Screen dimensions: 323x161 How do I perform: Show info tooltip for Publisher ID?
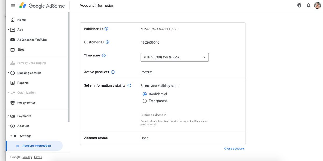click(x=106, y=29)
